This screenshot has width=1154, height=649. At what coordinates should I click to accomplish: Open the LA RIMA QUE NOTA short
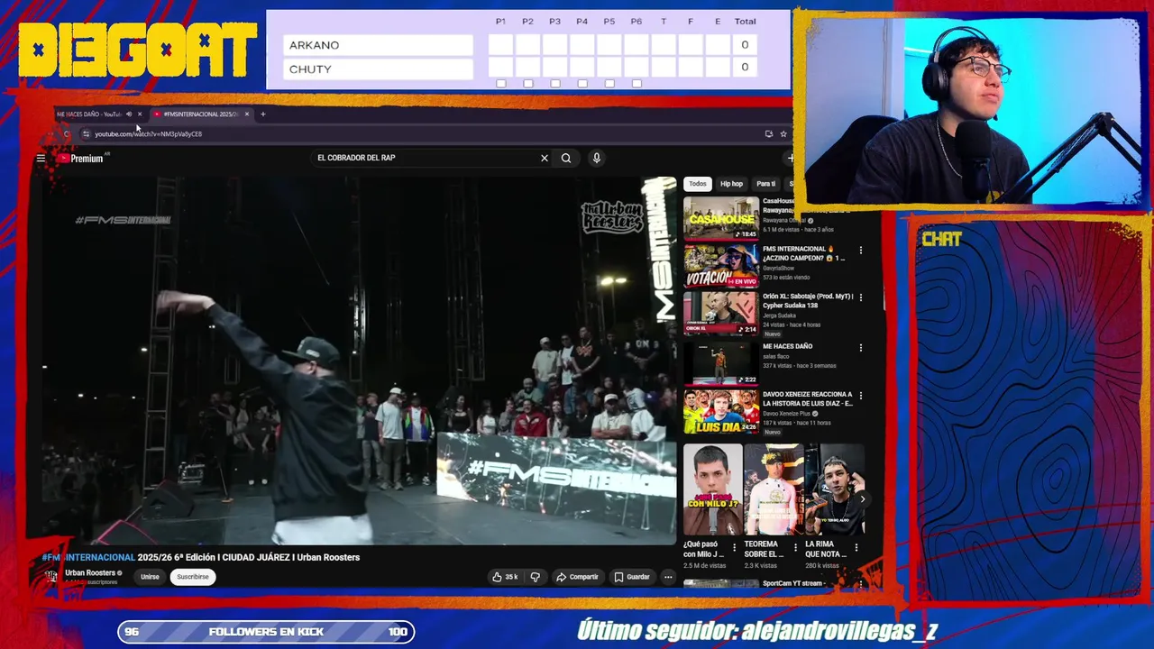(835, 489)
